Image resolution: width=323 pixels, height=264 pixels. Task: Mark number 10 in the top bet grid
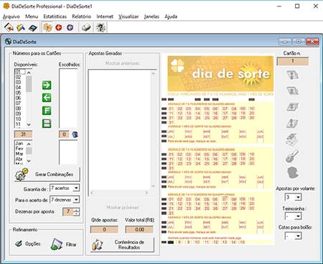point(251,109)
